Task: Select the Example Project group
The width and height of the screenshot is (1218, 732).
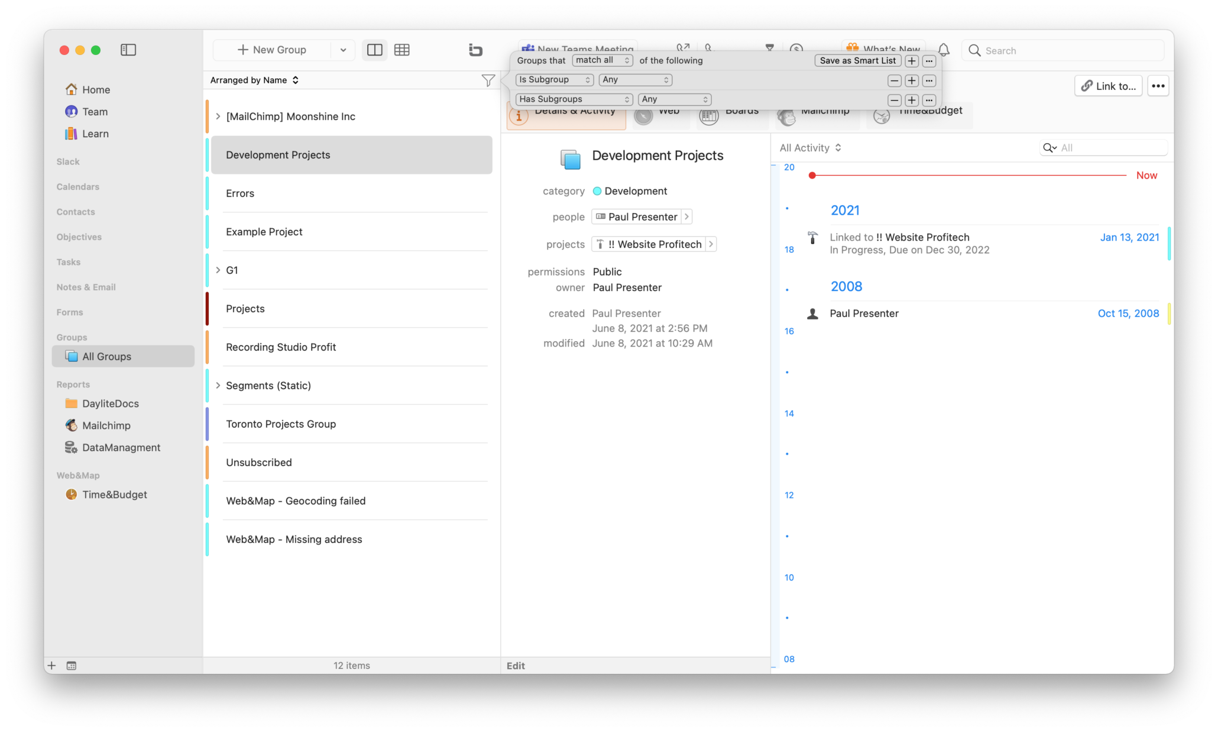Action: pyautogui.click(x=352, y=231)
